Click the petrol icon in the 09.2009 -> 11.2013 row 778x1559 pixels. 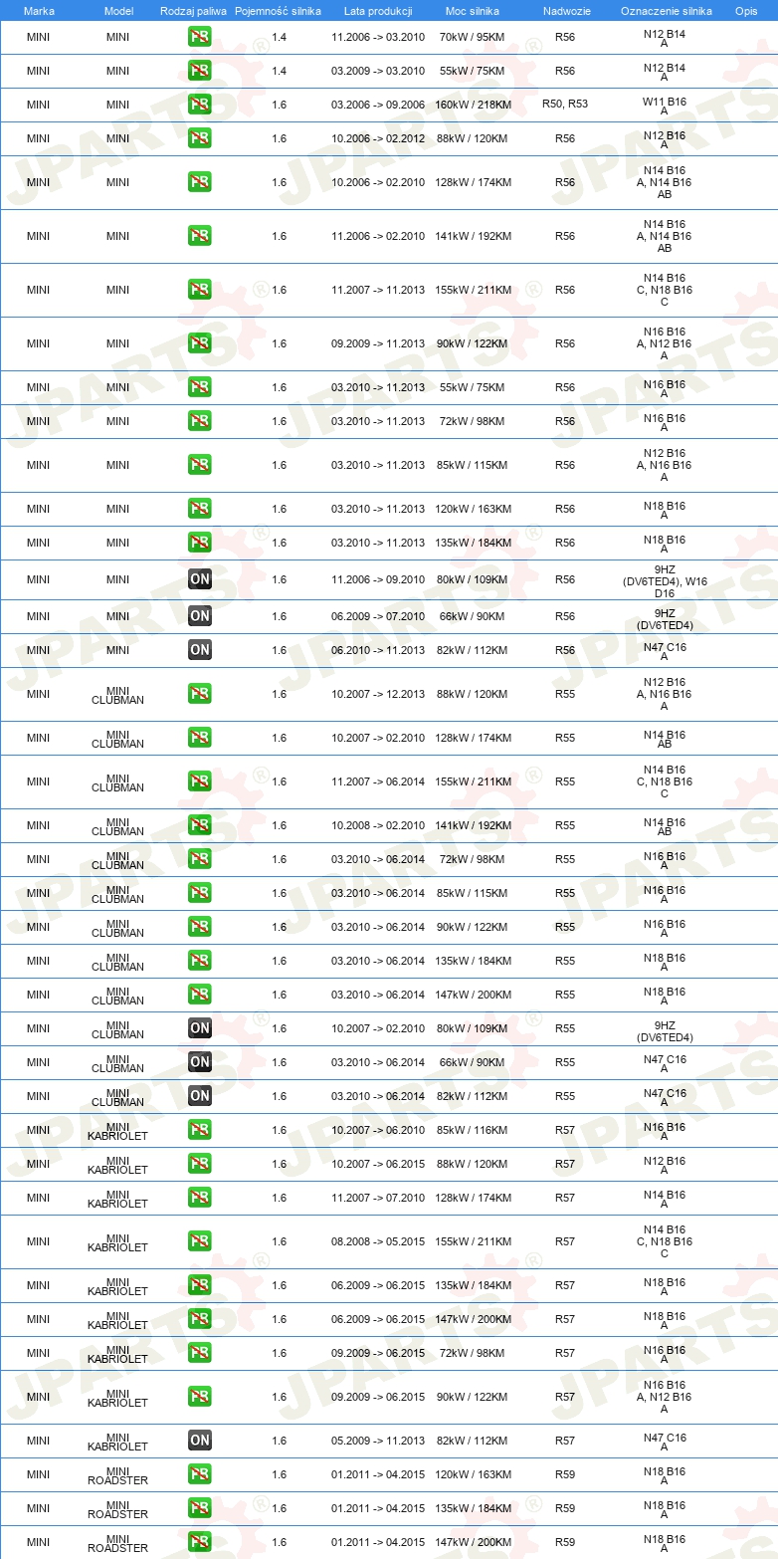199,343
